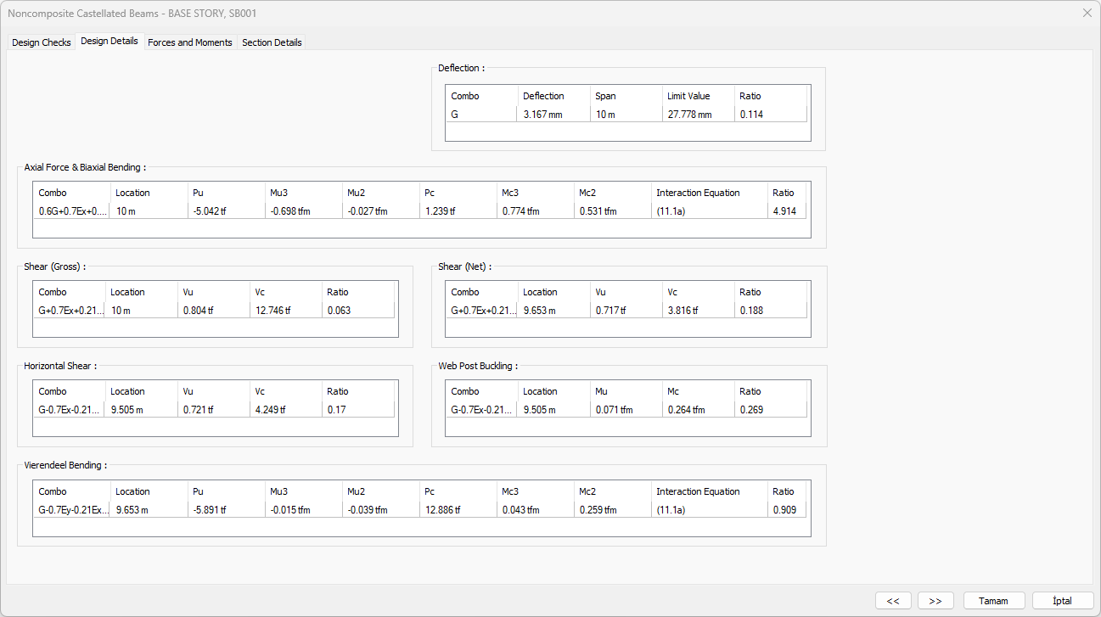Cancel dialog with İptal button
The image size is (1101, 617).
(1062, 601)
